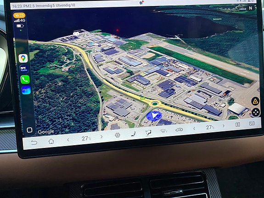Open the Google Maps app icon
Viewport: 264px width, 198px height.
[x=23, y=58]
